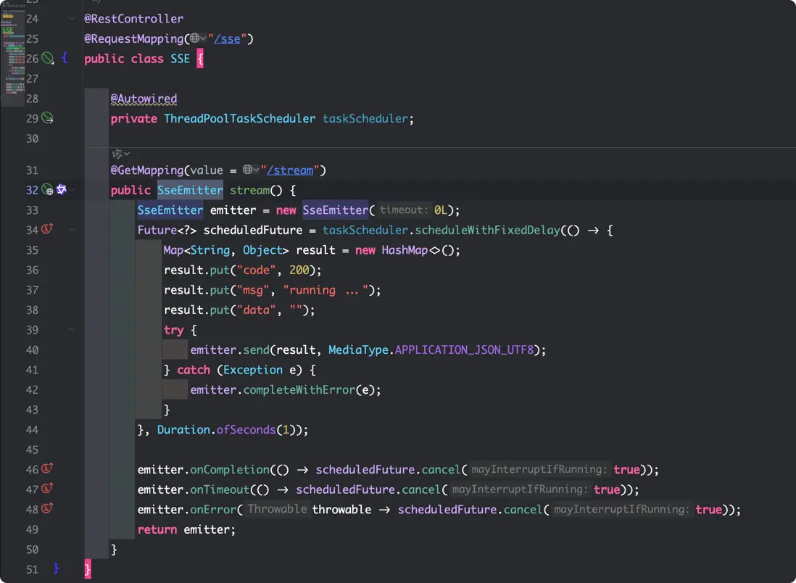796x583 pixels.
Task: Follow the "/stream" URL link
Action: [x=290, y=170]
